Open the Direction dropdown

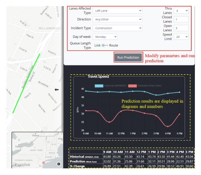(x=117, y=19)
